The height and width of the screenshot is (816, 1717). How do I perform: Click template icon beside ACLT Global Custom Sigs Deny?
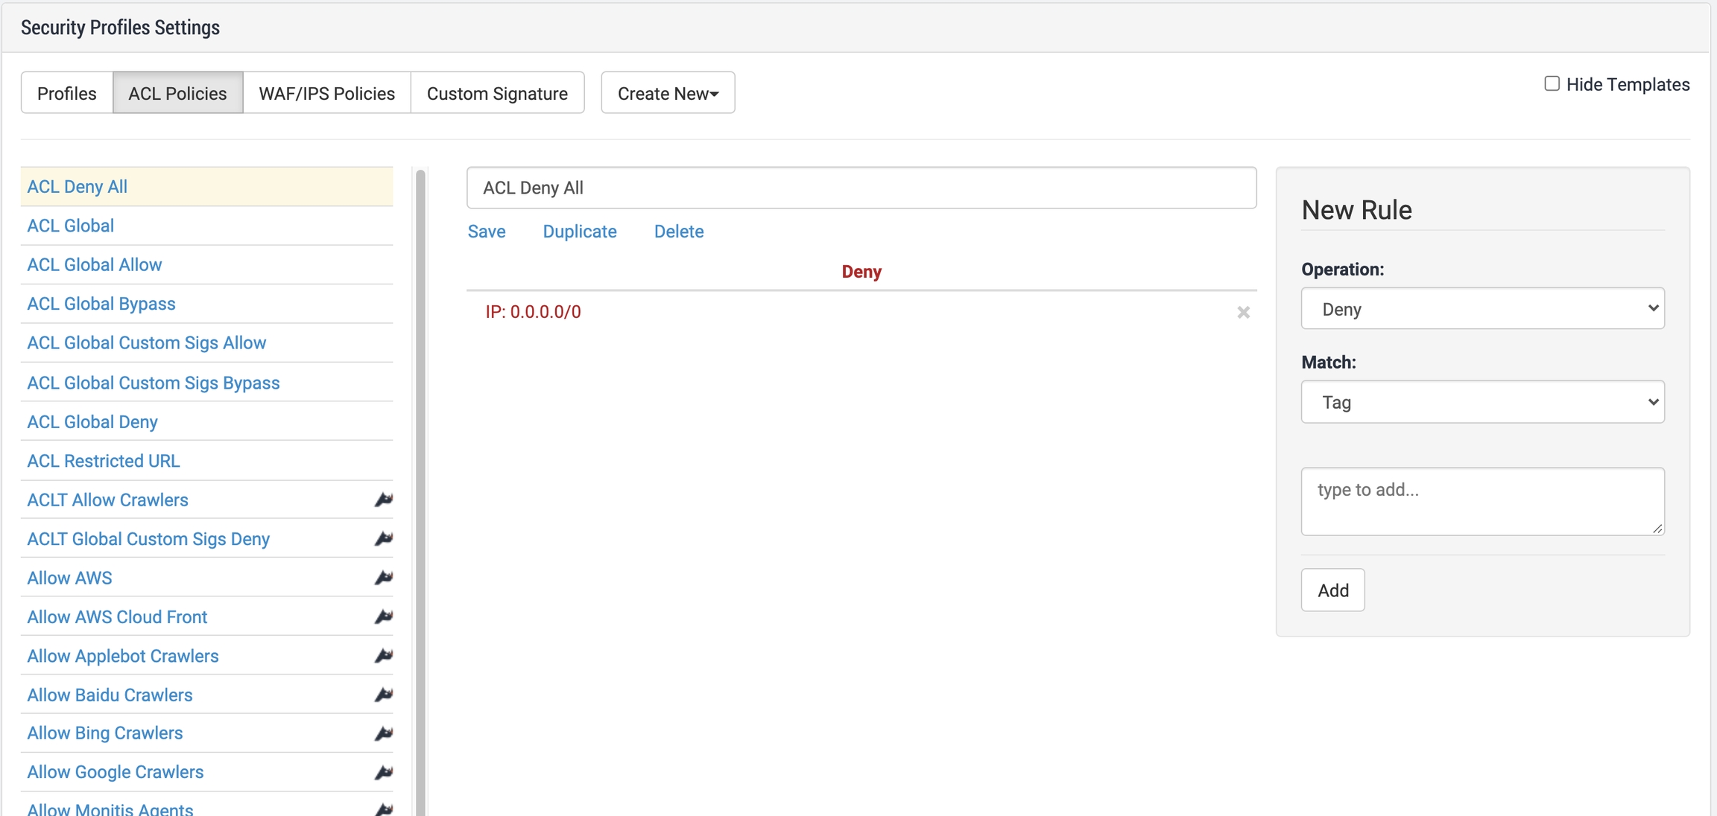pyautogui.click(x=383, y=538)
